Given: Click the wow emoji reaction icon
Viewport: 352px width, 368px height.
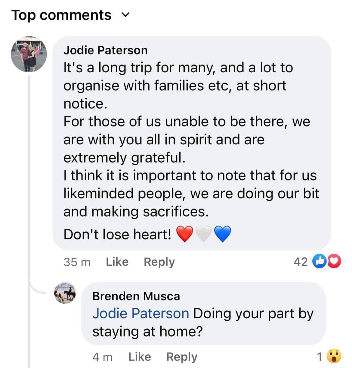Looking at the screenshot, I should point(334,357).
